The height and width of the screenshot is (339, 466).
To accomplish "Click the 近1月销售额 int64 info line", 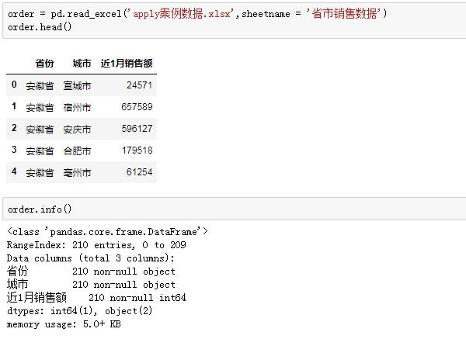I will tap(96, 297).
